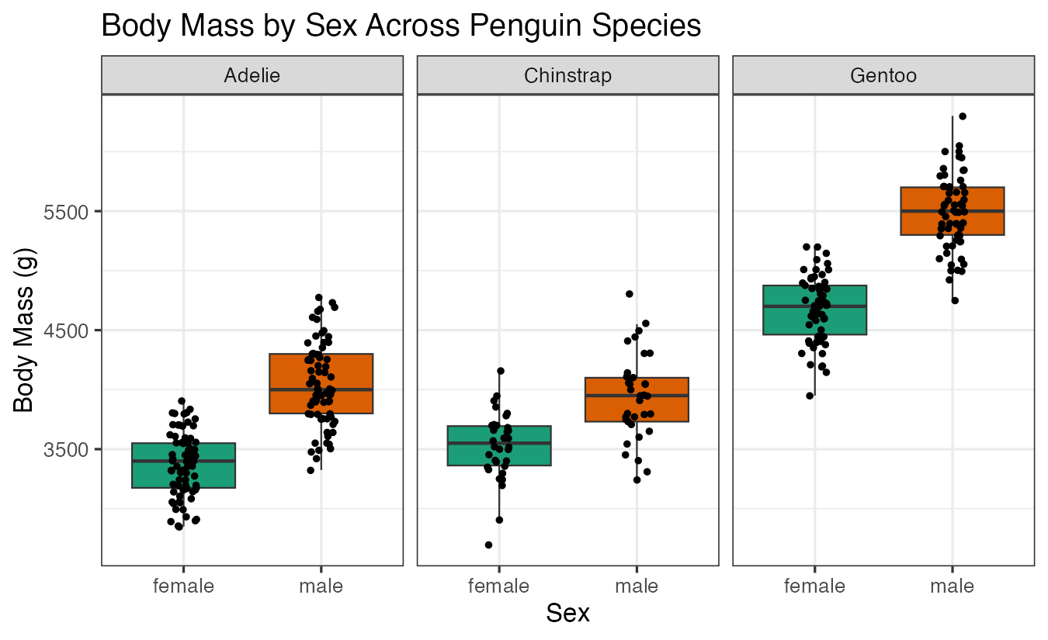Click the "male" axis label under Chinstrap panel
The image size is (1048, 640).
(x=637, y=586)
